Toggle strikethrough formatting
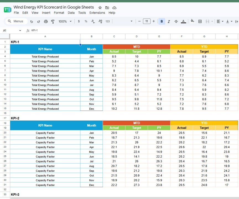239x199 pixels. 176,22
